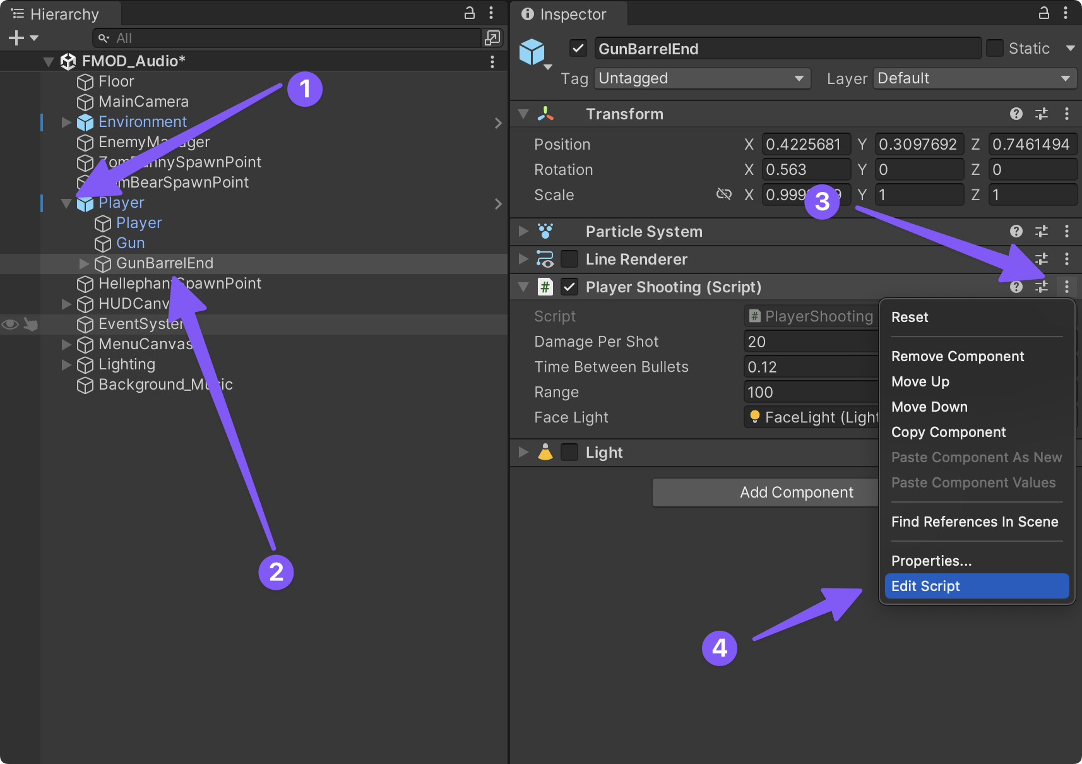The height and width of the screenshot is (764, 1082).
Task: Click the Add Component button
Action: 765,492
